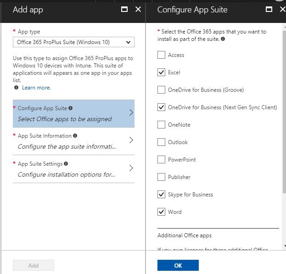
Task: Uncheck the Excel checkbox
Action: click(x=161, y=73)
